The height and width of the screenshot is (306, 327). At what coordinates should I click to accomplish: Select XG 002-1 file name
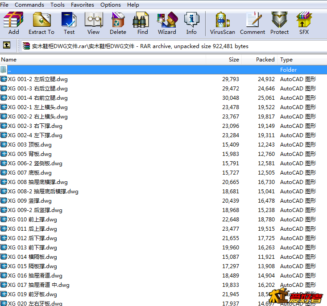[38, 107]
